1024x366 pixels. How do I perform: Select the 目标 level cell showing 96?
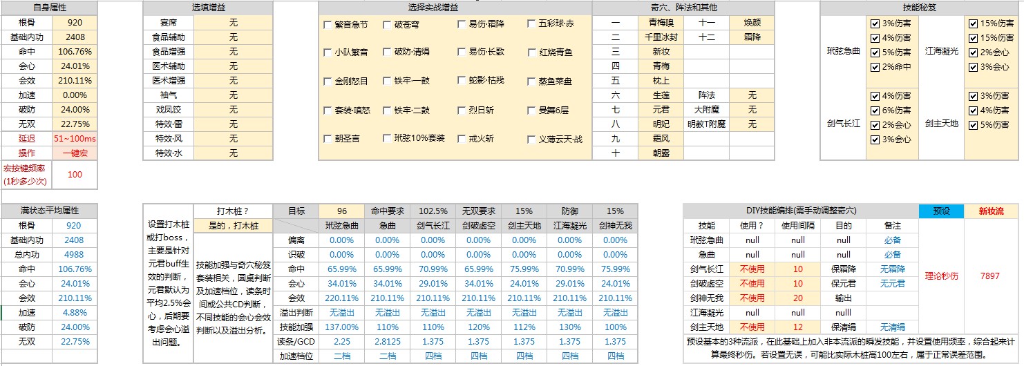coord(341,211)
